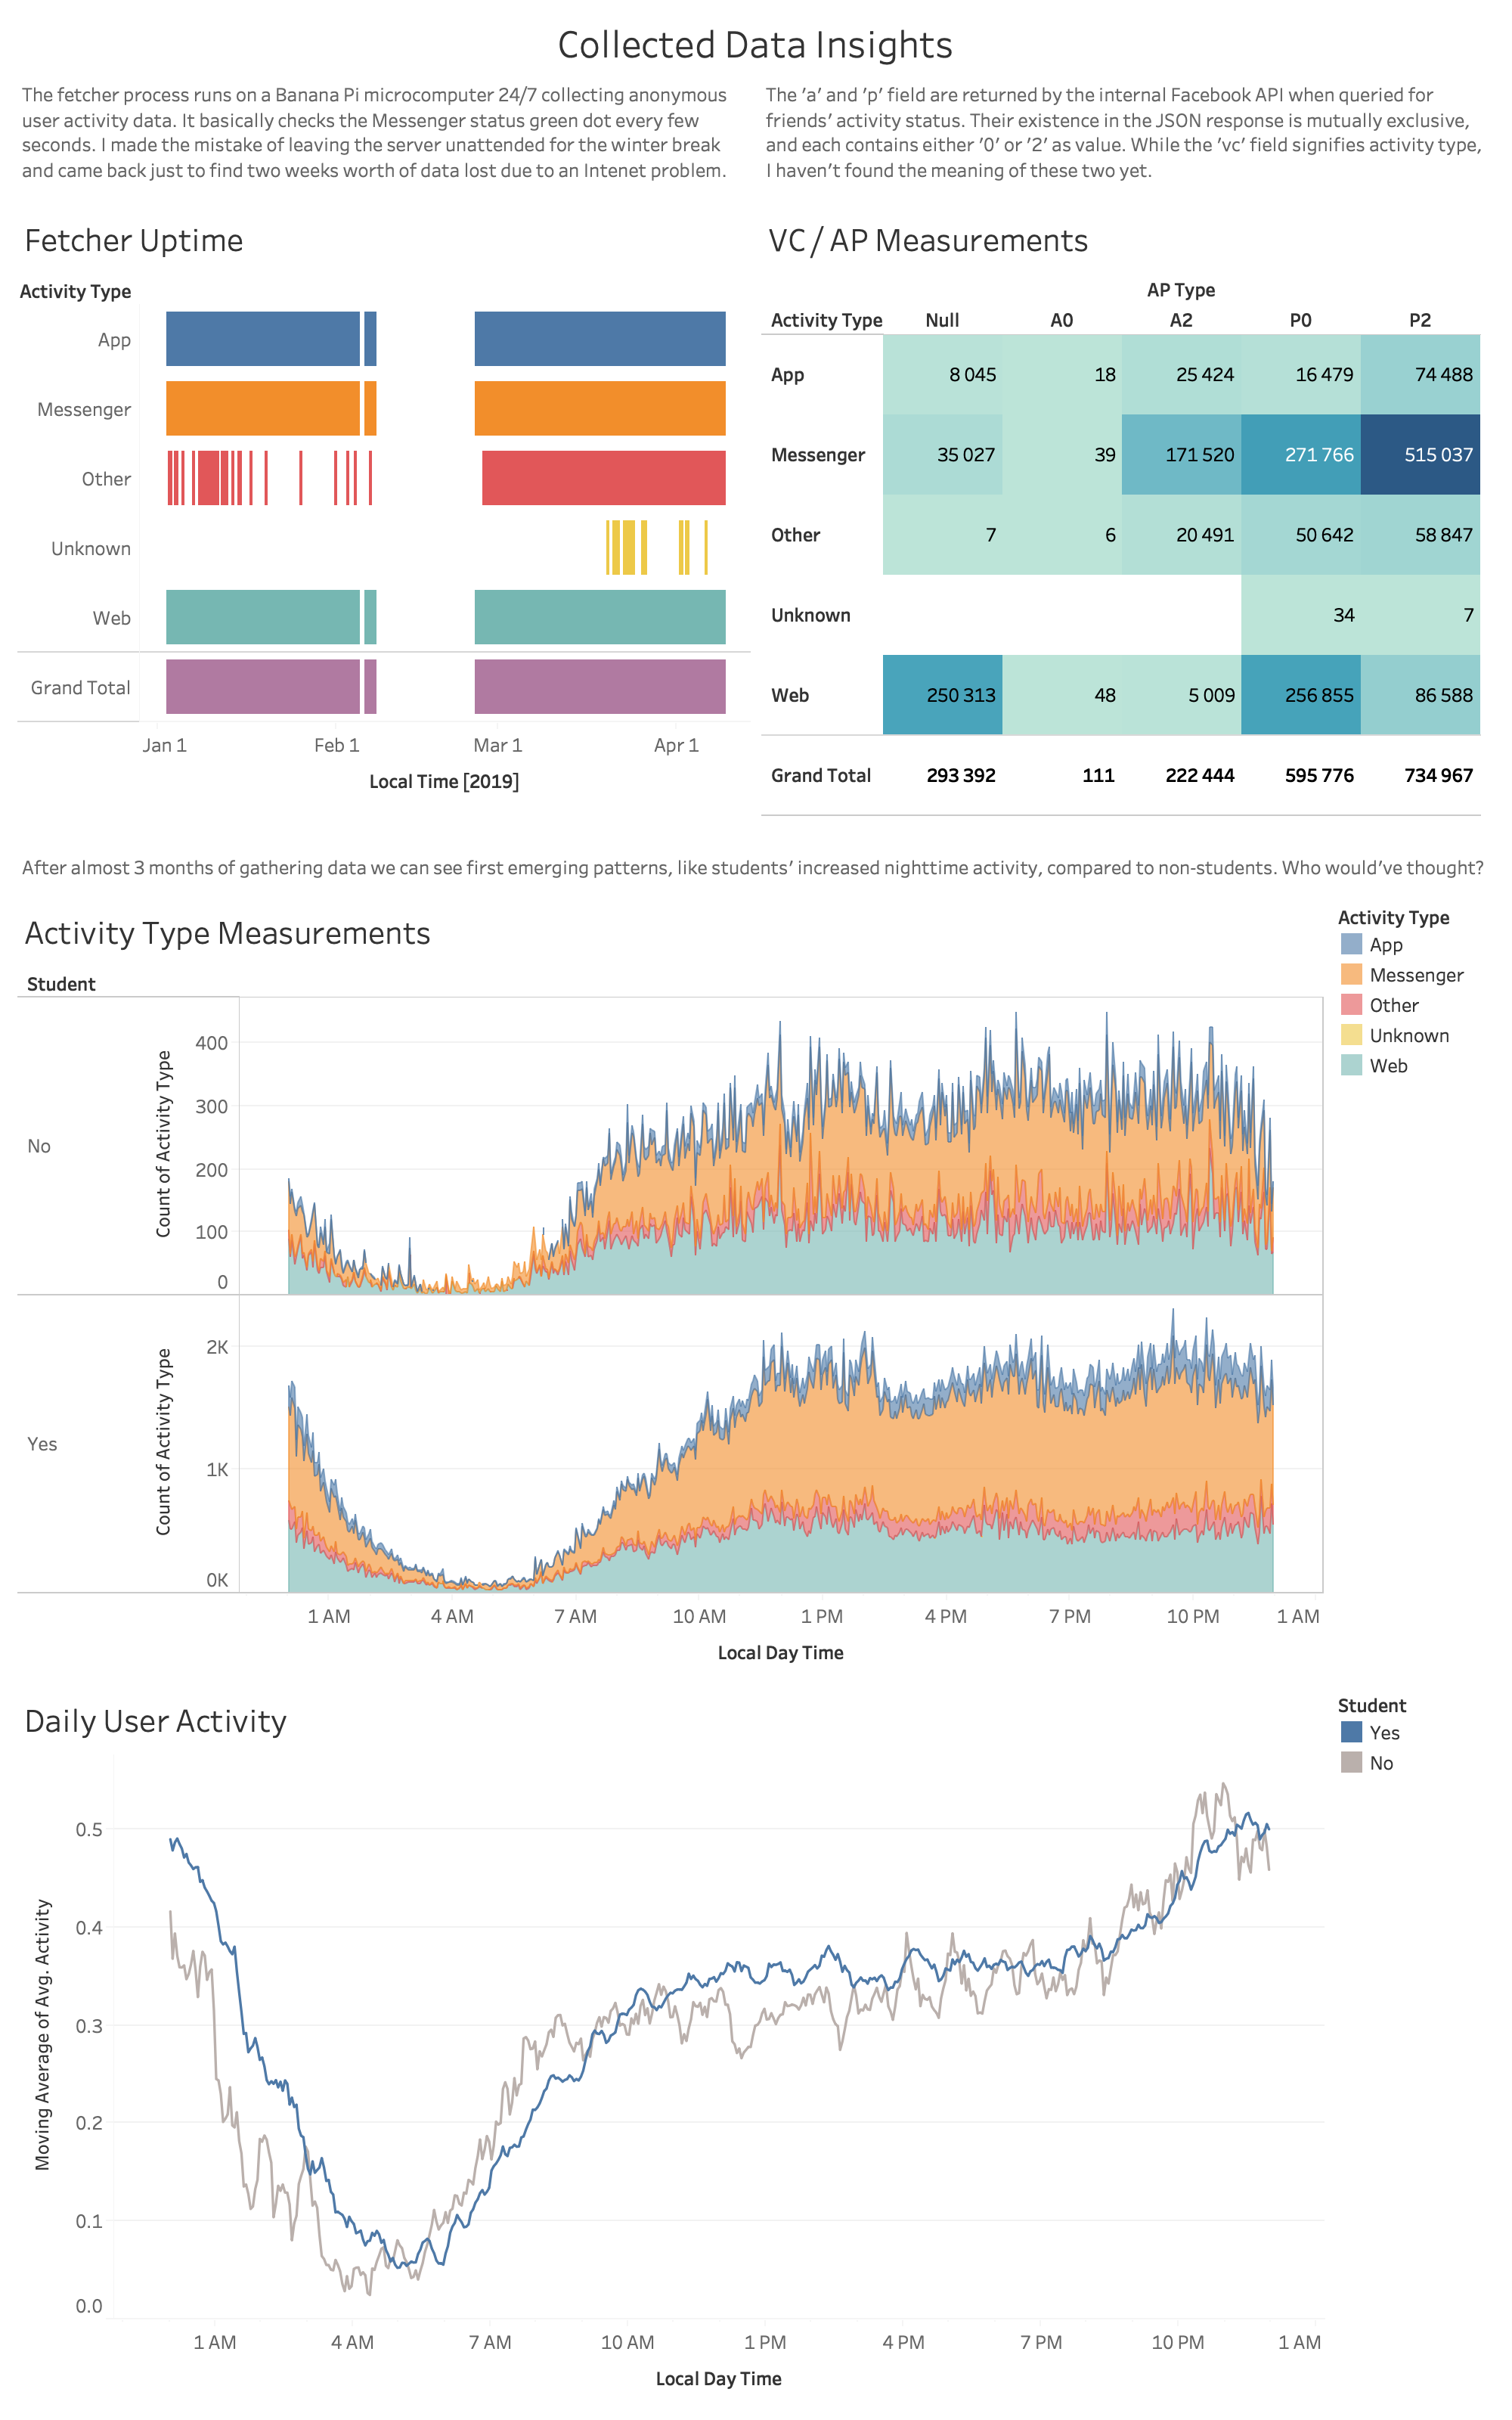
Task: Select the Unknown legend swatch
Action: [x=1351, y=1035]
